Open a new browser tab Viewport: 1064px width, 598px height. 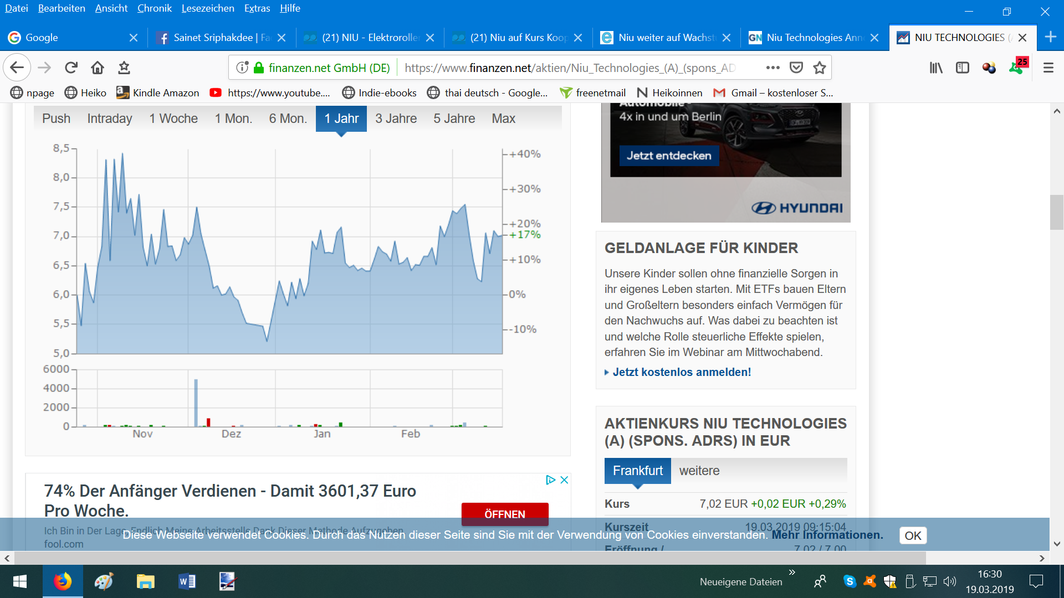[x=1050, y=37]
